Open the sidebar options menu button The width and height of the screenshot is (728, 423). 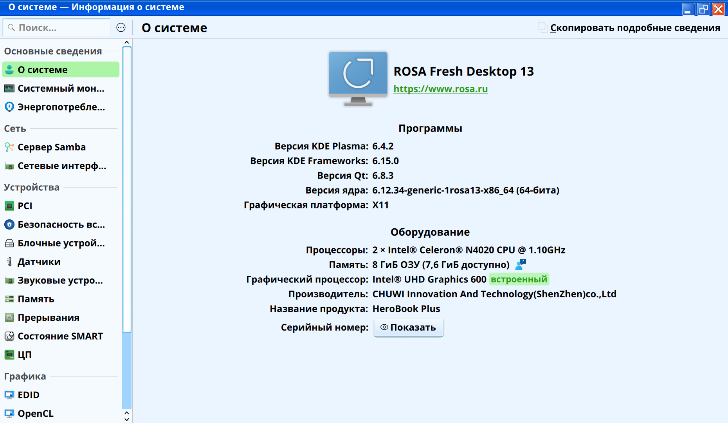click(x=121, y=27)
